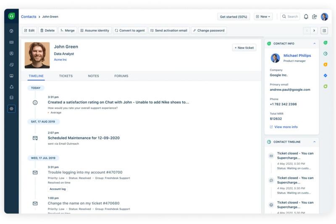Click Get started (50%) button
Viewport: 336px width, 224px height.
tap(234, 16)
